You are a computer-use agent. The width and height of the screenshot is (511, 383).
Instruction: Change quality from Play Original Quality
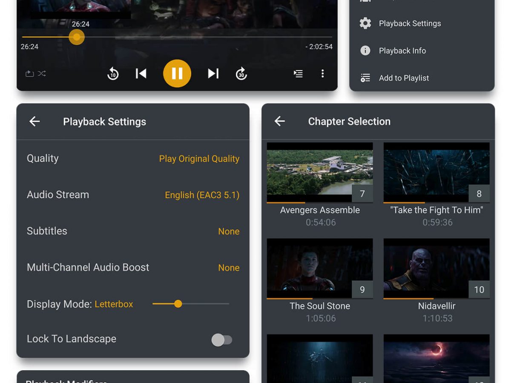tap(199, 159)
